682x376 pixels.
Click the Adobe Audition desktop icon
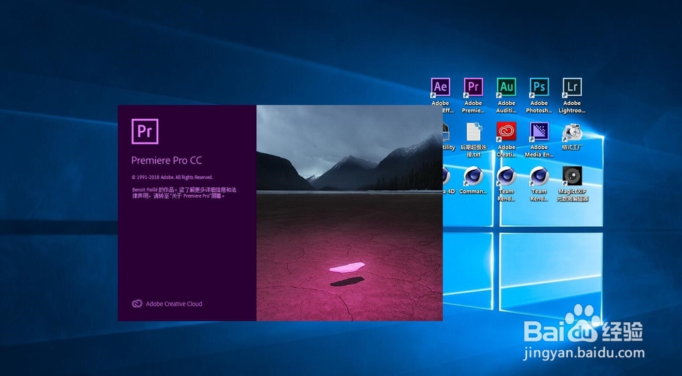tap(506, 96)
